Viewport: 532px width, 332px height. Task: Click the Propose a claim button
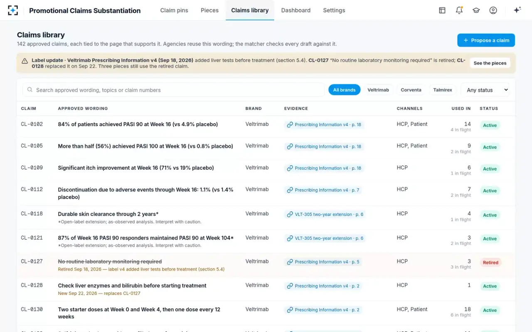pyautogui.click(x=486, y=40)
